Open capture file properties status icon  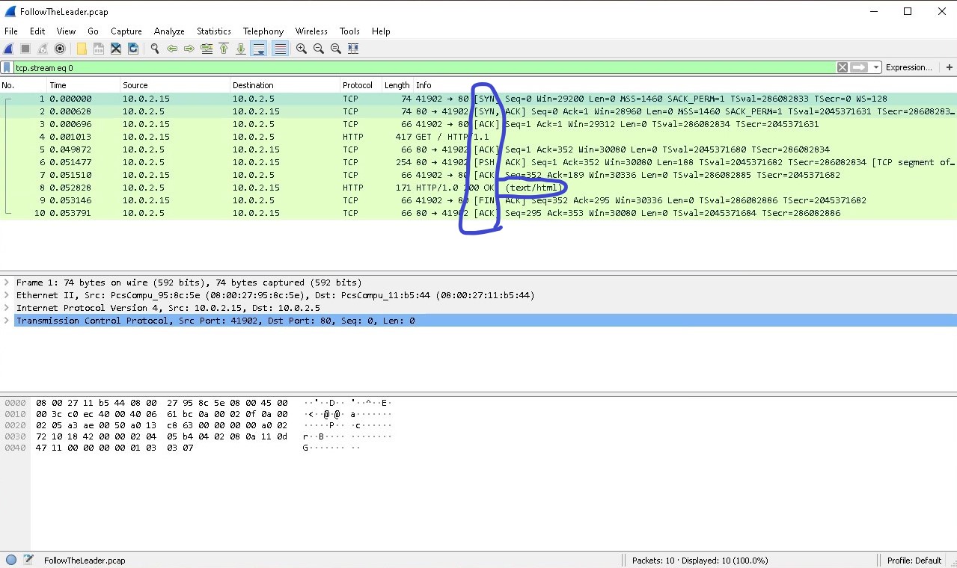pyautogui.click(x=28, y=560)
